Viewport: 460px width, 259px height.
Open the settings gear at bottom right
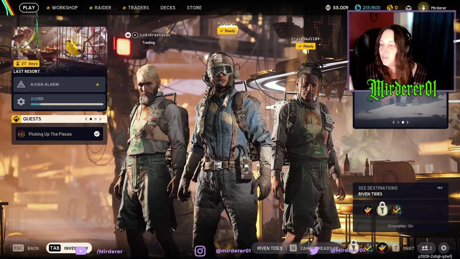pyautogui.click(x=444, y=248)
